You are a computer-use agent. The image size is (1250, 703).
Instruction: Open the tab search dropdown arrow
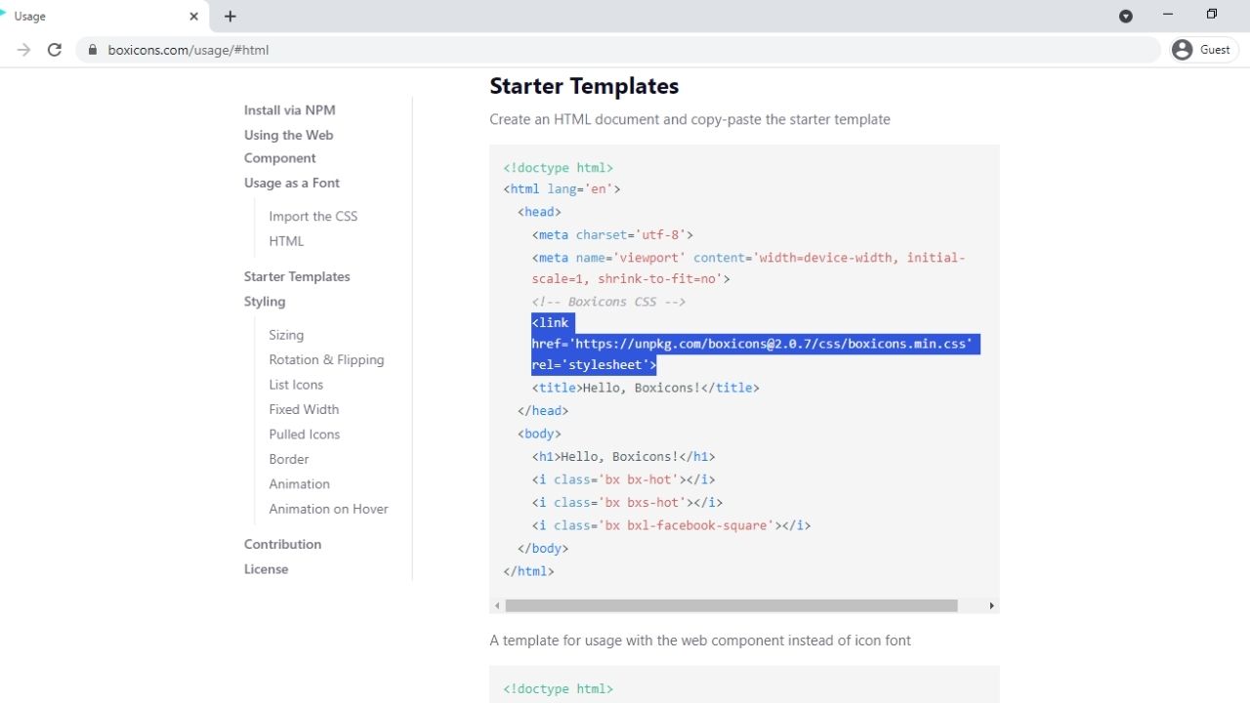coord(1126,17)
